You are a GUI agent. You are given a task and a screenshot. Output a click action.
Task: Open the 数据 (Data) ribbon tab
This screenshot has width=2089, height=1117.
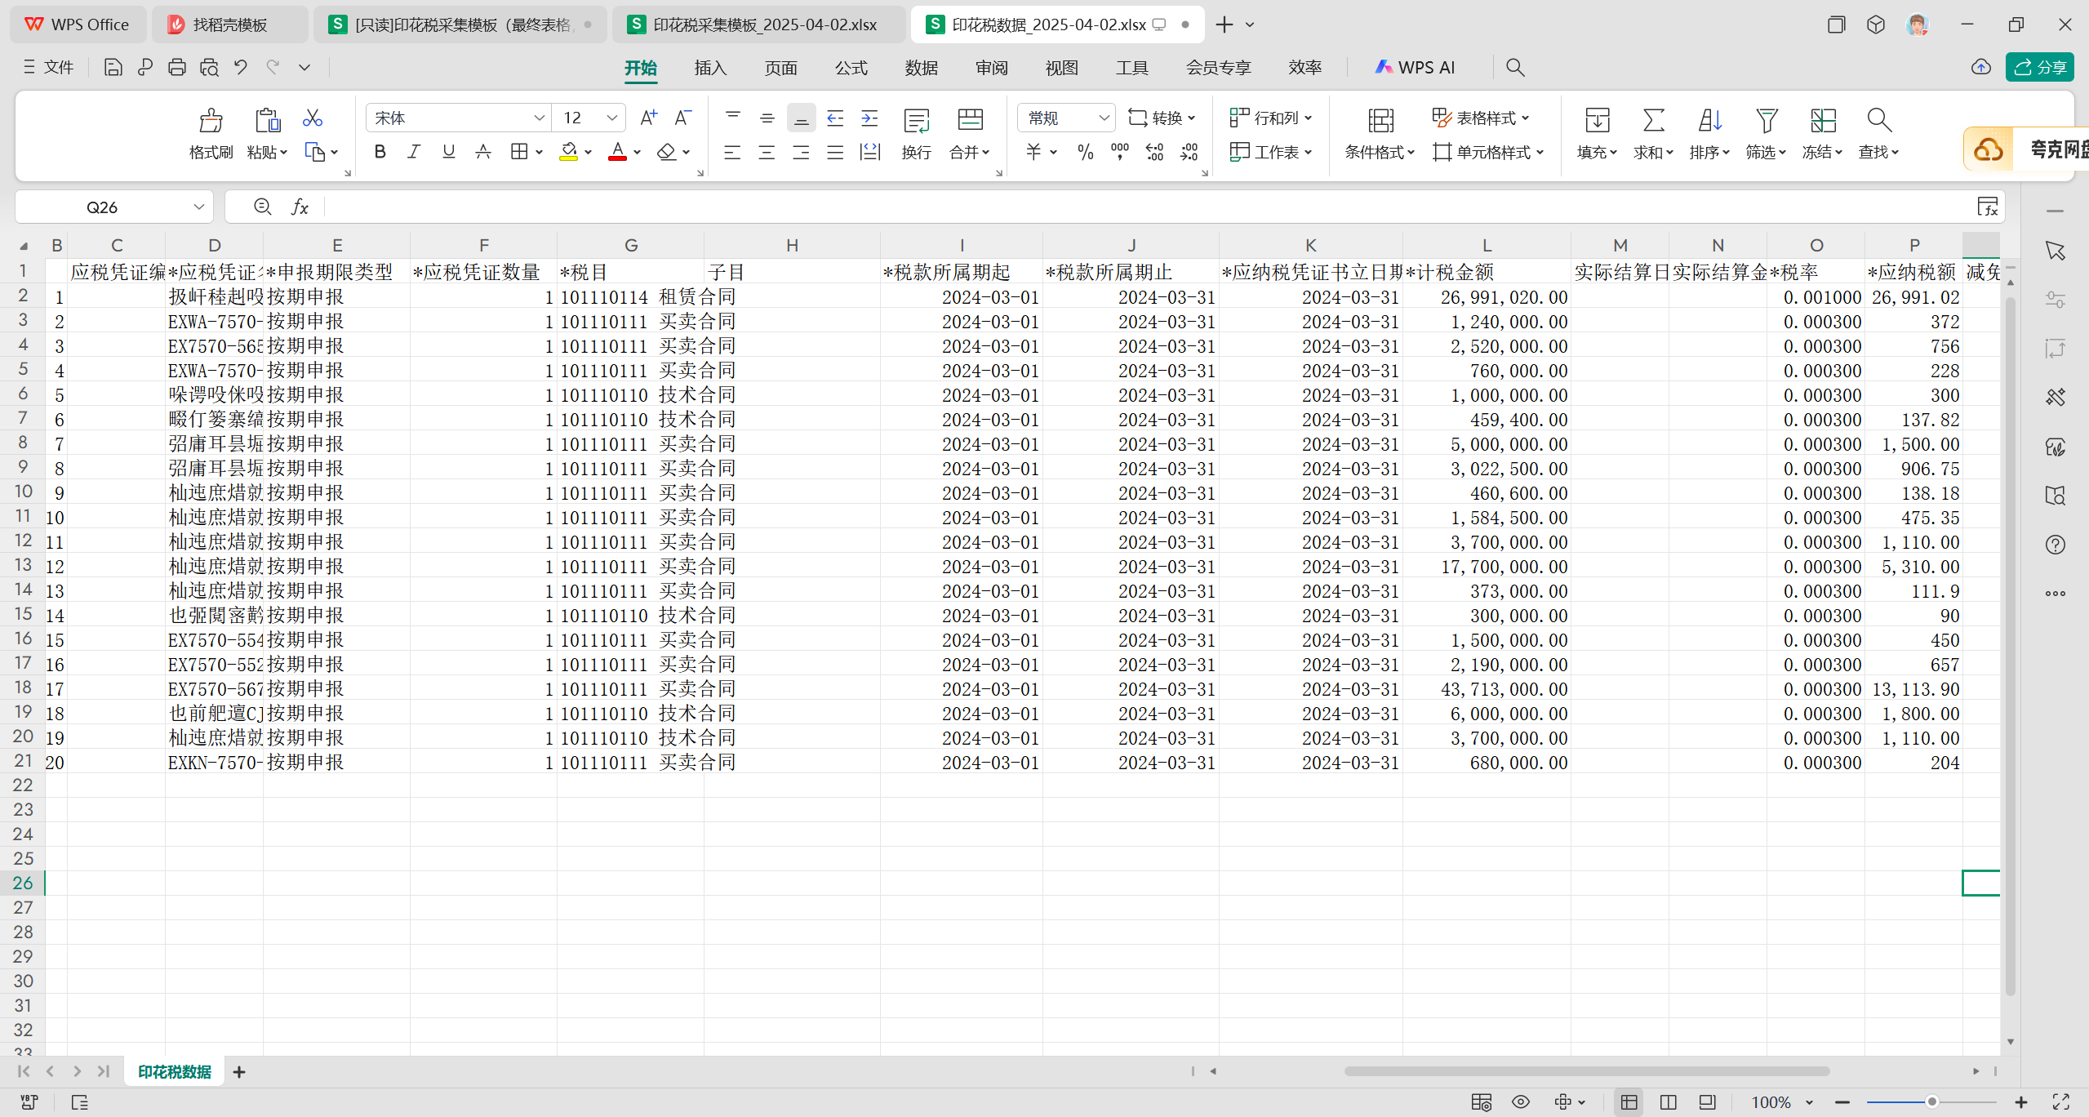pyautogui.click(x=921, y=68)
